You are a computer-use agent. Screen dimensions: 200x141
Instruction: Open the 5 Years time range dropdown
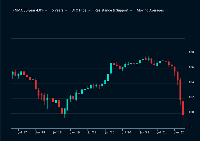click(60, 10)
